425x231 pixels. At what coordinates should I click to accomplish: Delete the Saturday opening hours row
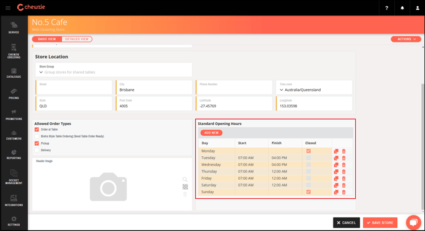click(x=343, y=185)
